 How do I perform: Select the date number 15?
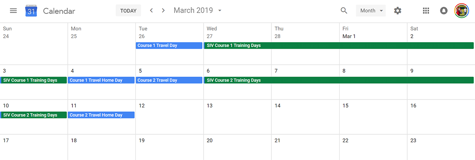pos(346,105)
